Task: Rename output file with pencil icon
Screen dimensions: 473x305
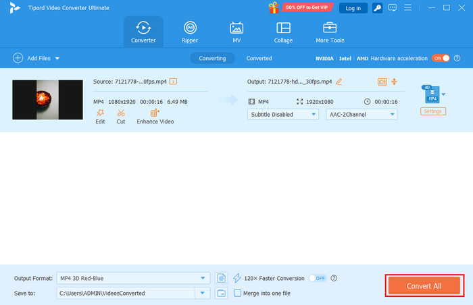Action: [x=339, y=82]
